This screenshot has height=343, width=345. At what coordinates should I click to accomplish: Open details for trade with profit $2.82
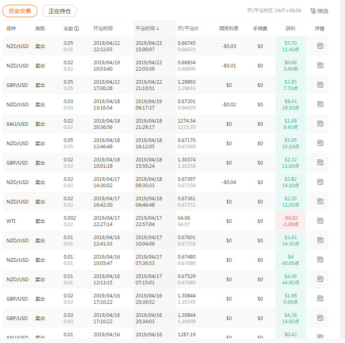tap(320, 182)
